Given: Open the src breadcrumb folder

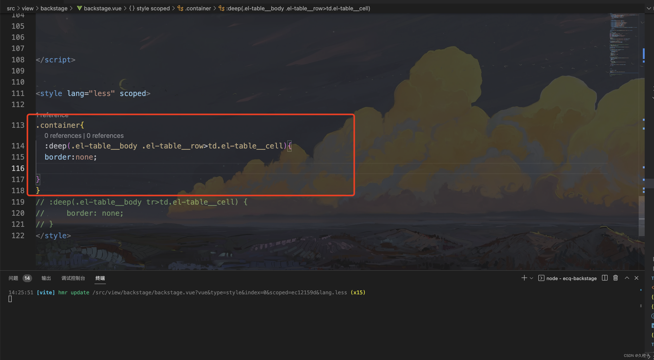Looking at the screenshot, I should click(x=11, y=8).
